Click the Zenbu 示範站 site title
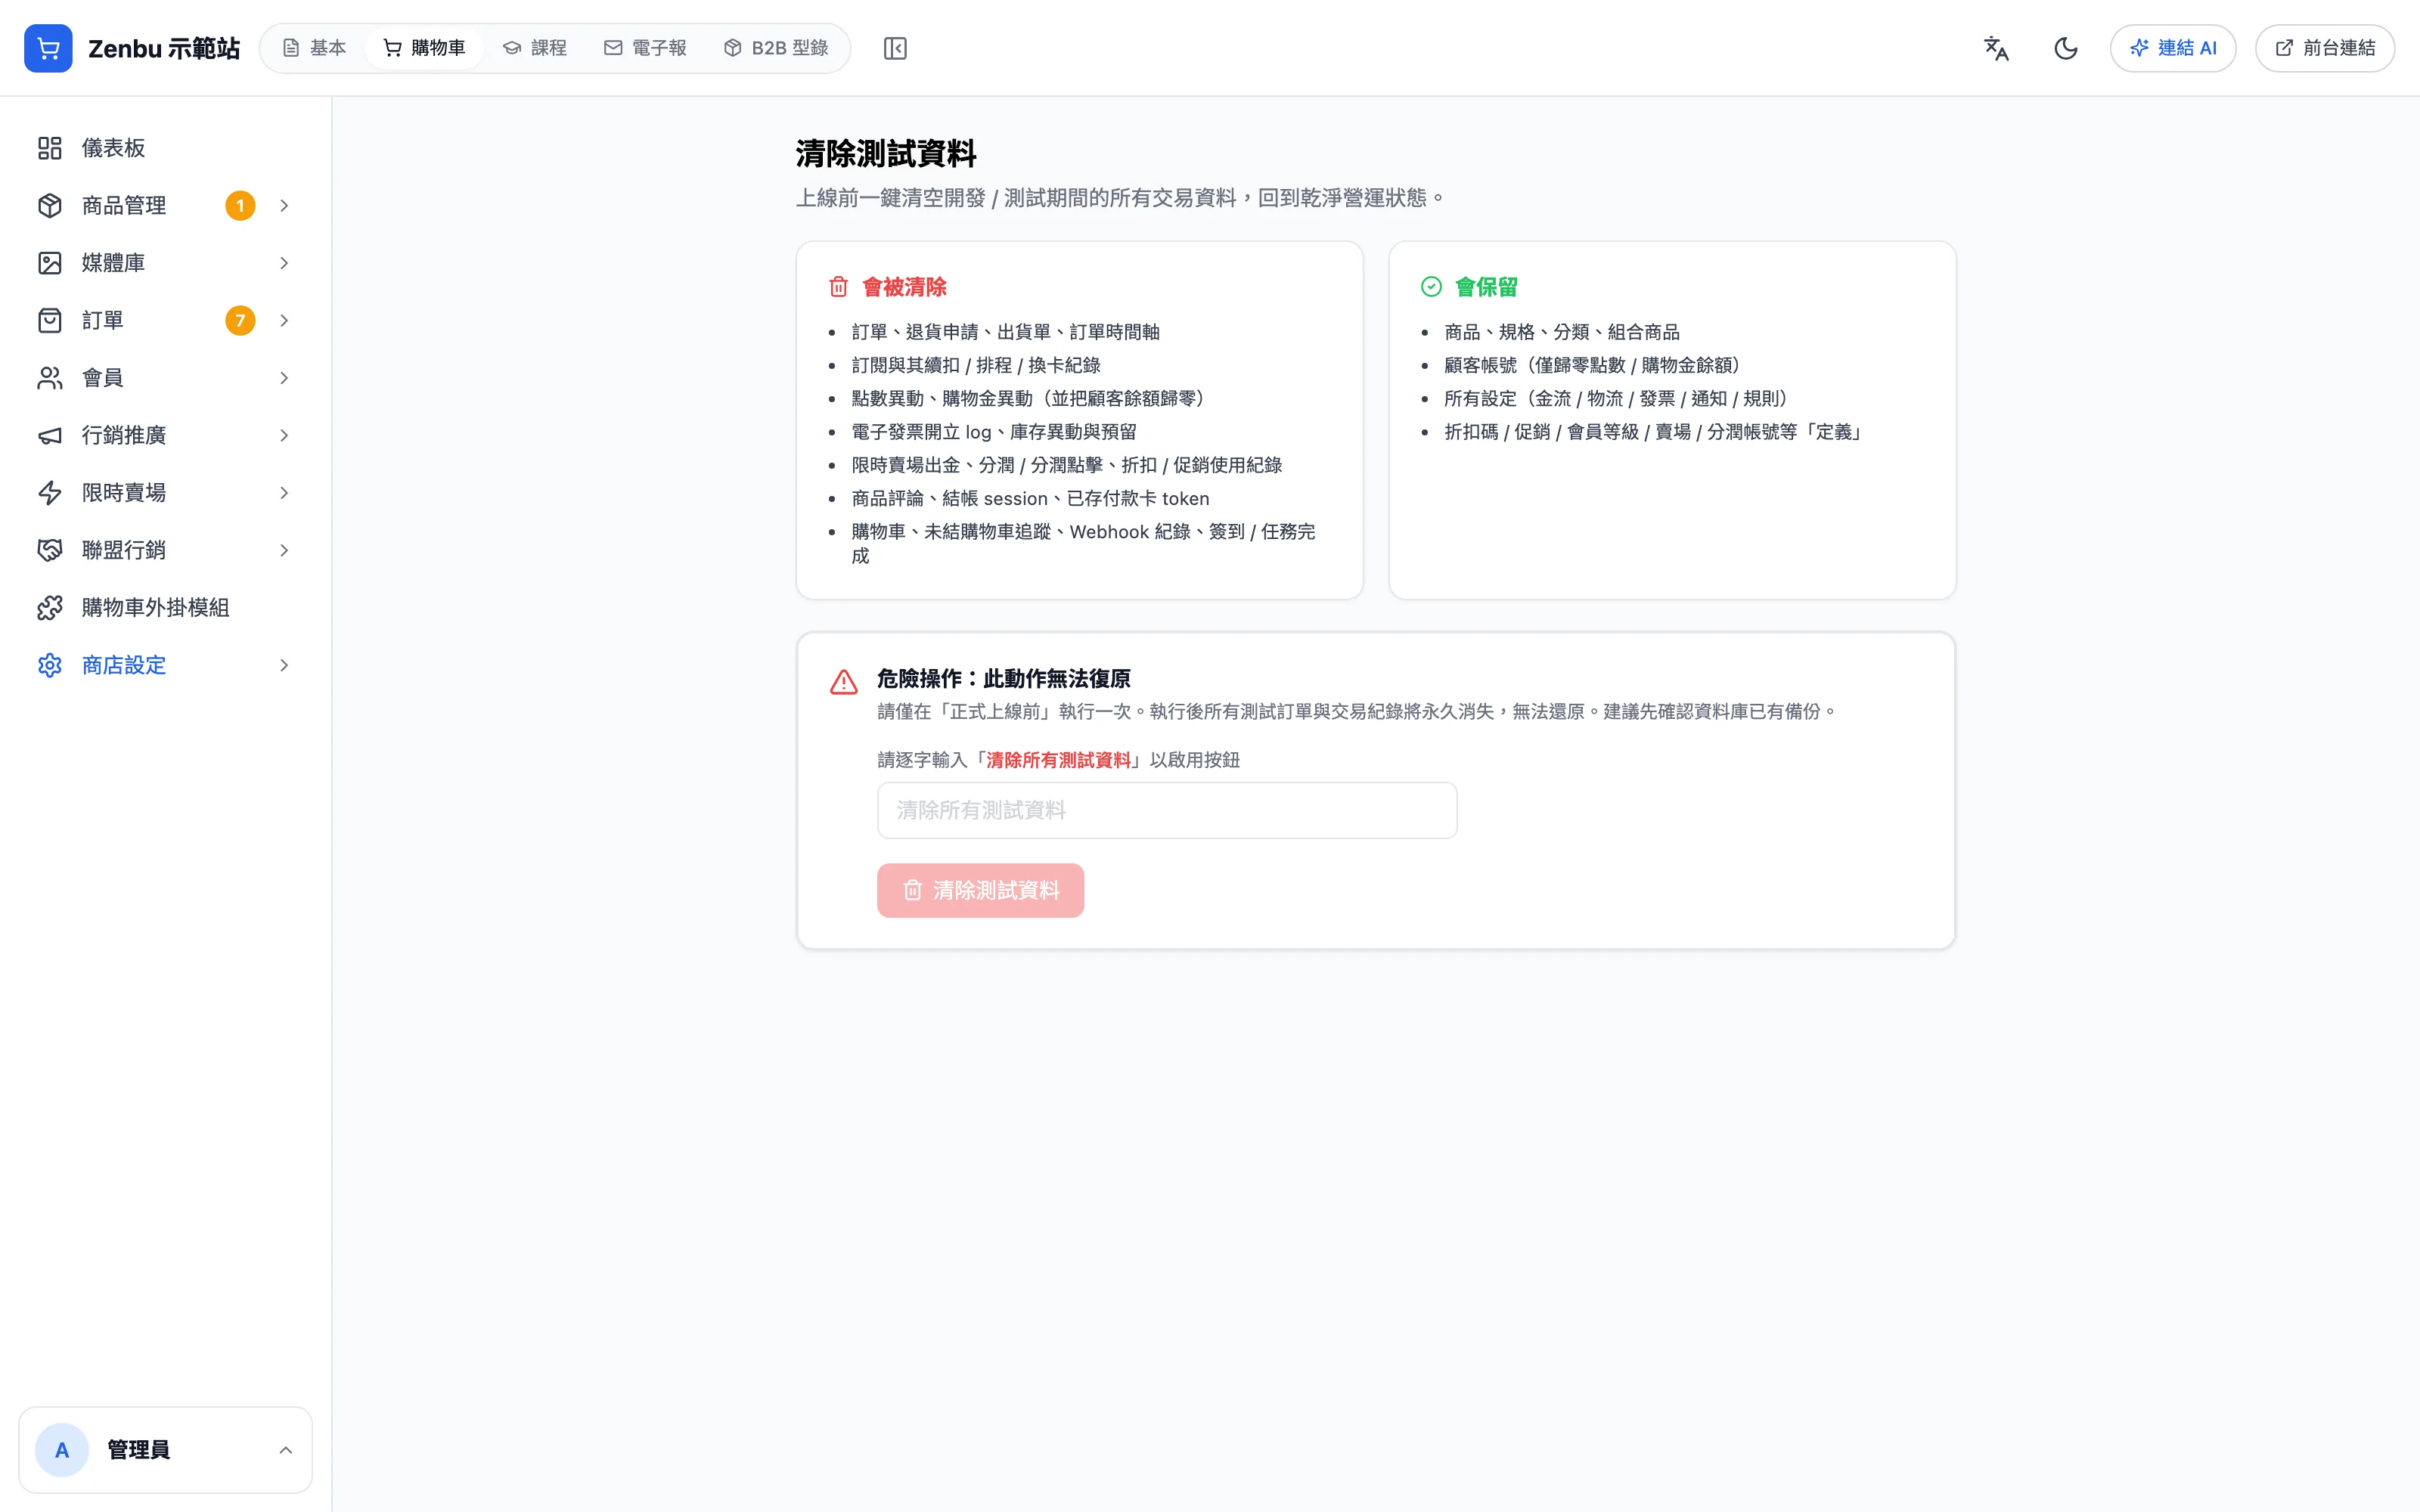 (164, 48)
